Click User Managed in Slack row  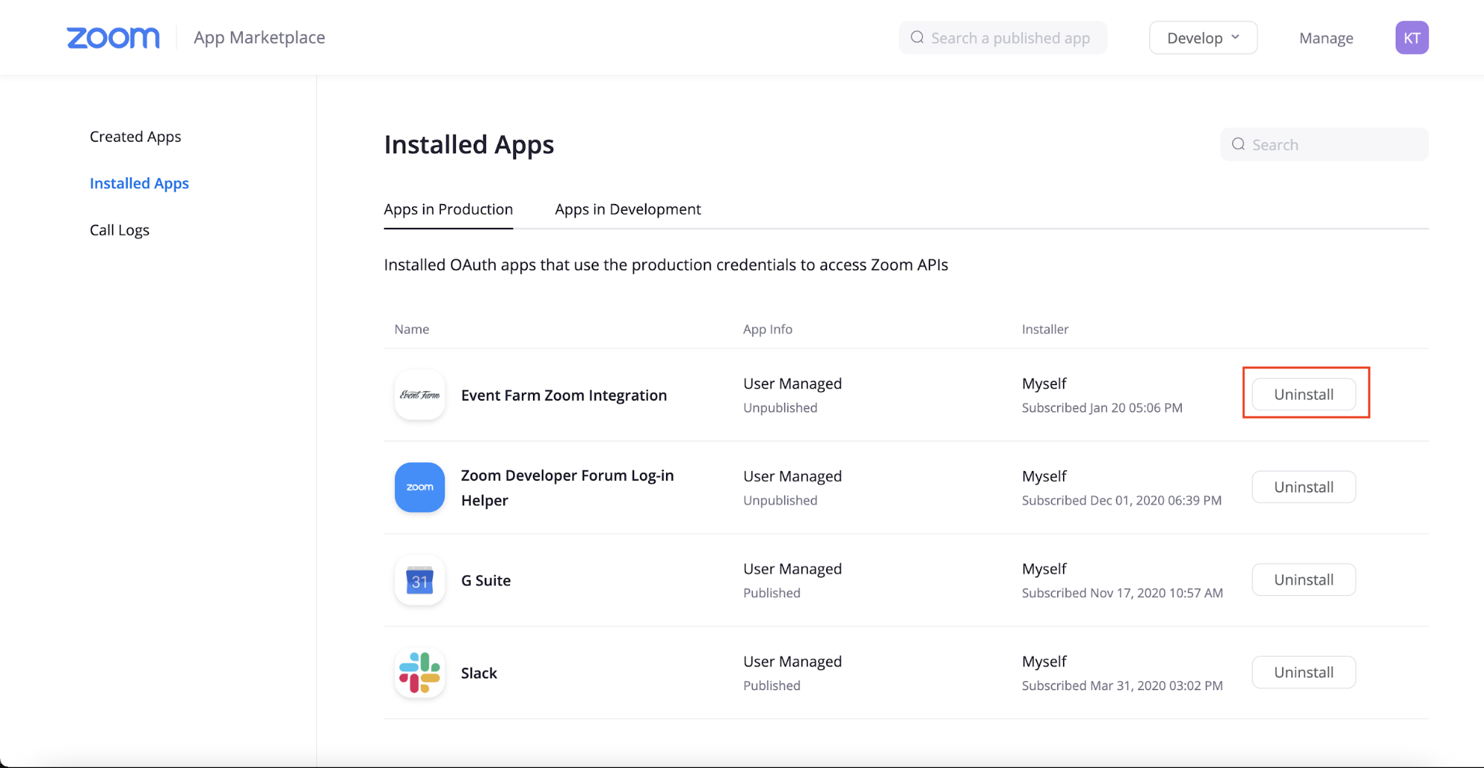792,661
